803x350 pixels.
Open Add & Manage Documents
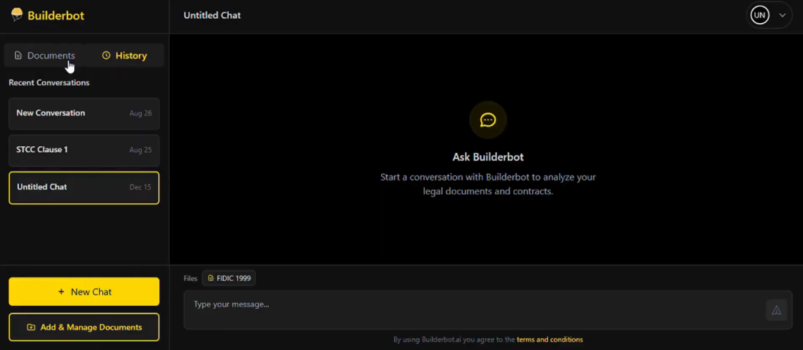click(x=84, y=327)
